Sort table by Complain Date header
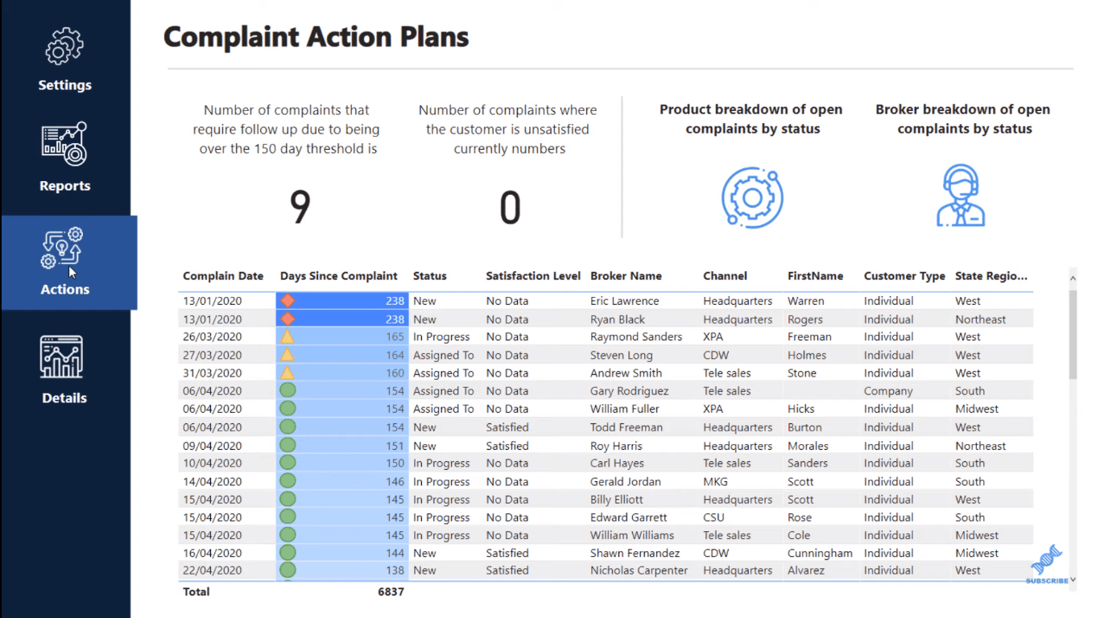The height and width of the screenshot is (618, 1100). click(223, 276)
